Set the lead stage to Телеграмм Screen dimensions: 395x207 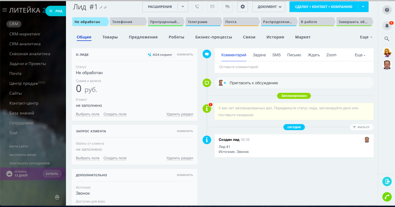point(204,22)
